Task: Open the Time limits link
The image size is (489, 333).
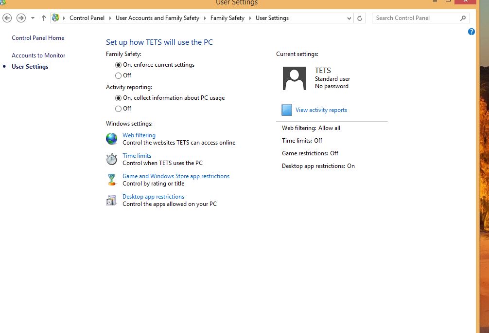Action: click(137, 156)
